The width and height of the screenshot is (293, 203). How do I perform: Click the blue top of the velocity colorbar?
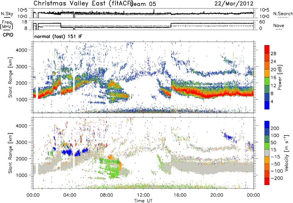click(x=267, y=125)
